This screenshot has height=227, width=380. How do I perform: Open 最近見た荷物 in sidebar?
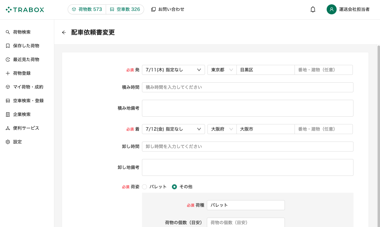[x=27, y=60]
